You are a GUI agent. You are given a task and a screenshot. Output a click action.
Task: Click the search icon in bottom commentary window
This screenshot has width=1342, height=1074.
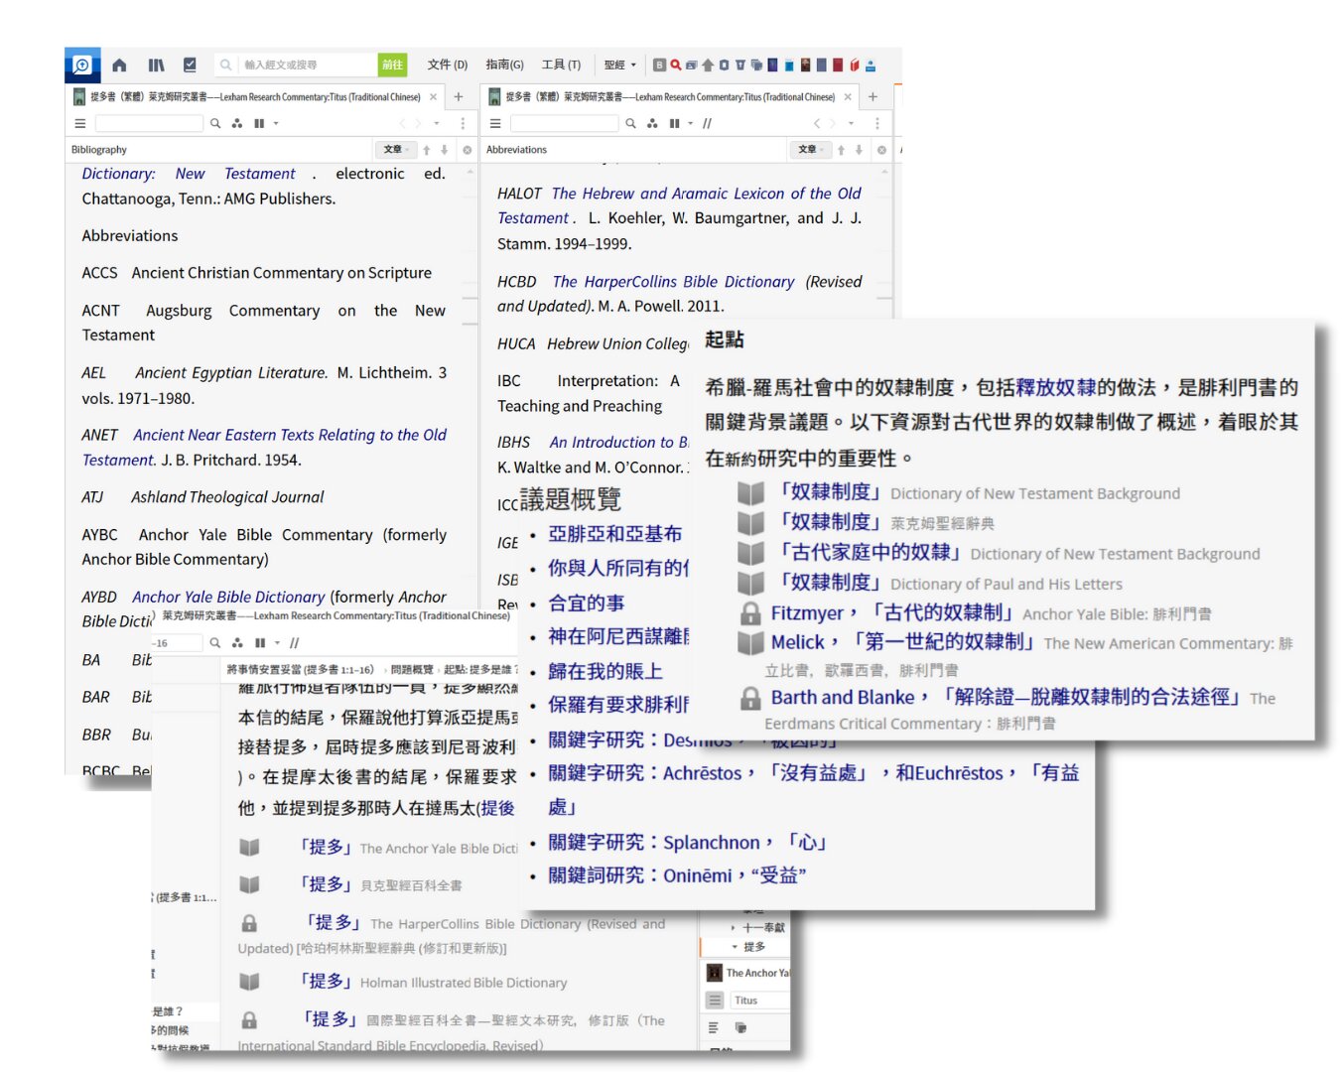pyautogui.click(x=215, y=643)
